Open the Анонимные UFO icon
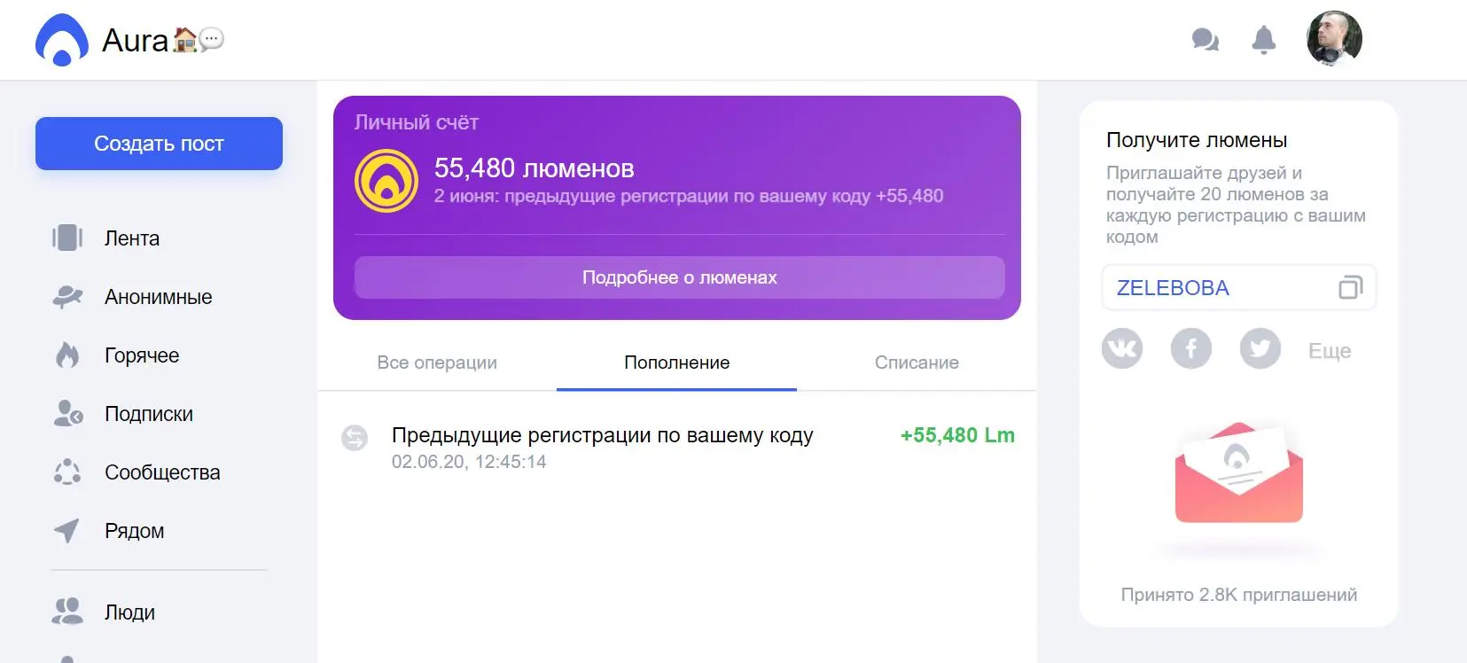This screenshot has width=1467, height=663. point(67,297)
